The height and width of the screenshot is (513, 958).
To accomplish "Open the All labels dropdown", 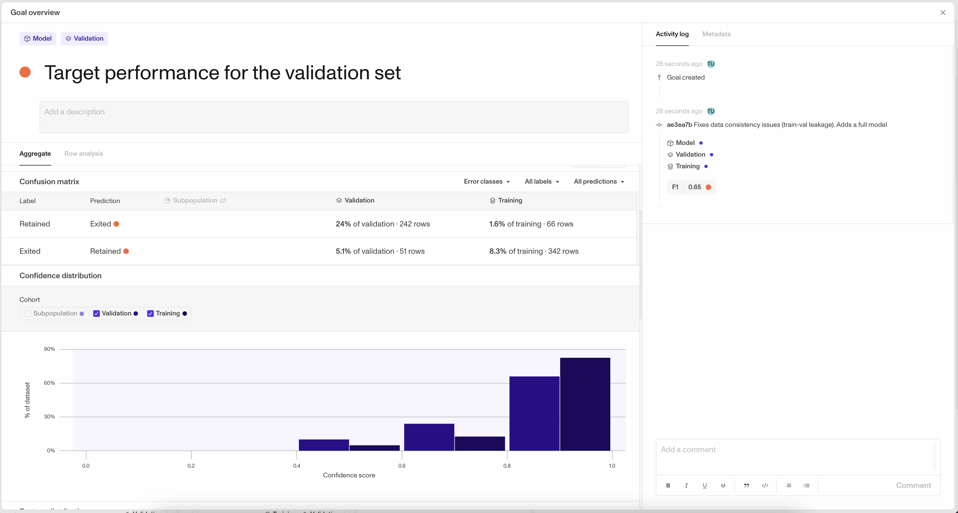I will point(542,182).
